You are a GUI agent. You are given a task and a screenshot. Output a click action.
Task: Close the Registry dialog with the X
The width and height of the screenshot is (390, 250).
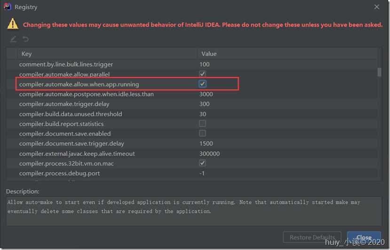[x=376, y=7]
